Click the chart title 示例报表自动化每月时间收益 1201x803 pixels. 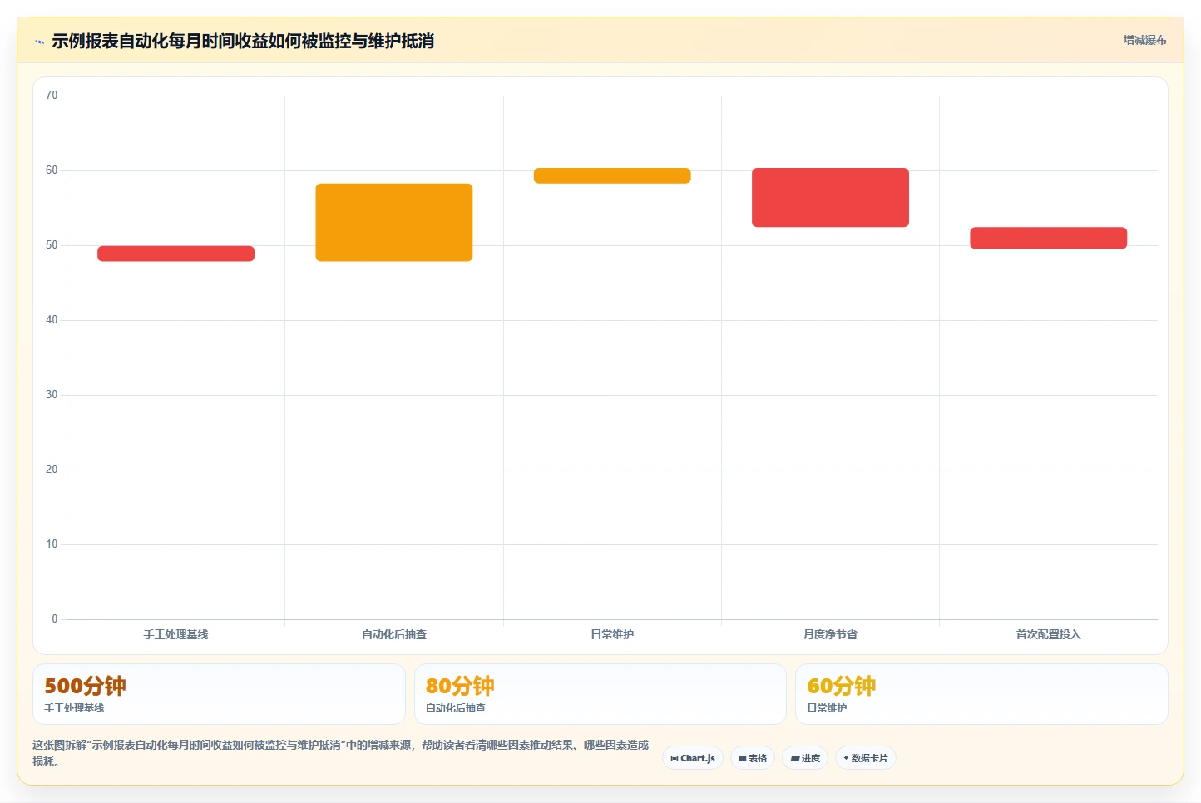(x=243, y=41)
